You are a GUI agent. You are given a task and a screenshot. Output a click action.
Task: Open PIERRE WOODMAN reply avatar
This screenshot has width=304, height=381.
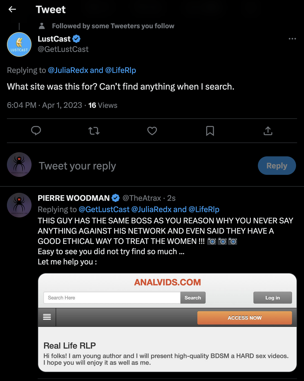click(19, 205)
